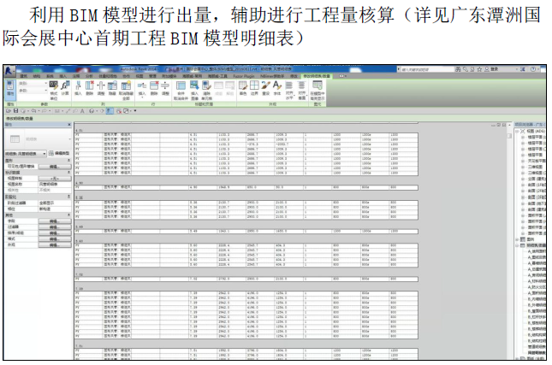Select the 三维视图 item in project browser
552x365 pixels.
tap(535, 167)
